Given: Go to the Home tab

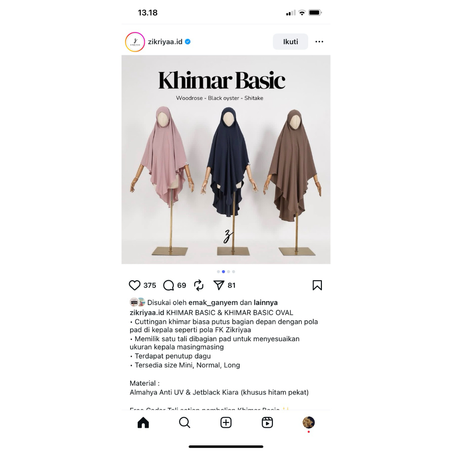Looking at the screenshot, I should click(x=143, y=422).
